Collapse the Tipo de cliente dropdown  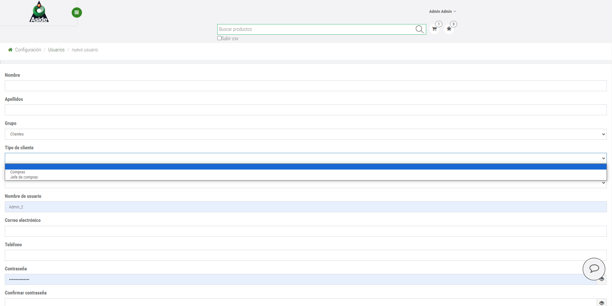pos(305,158)
